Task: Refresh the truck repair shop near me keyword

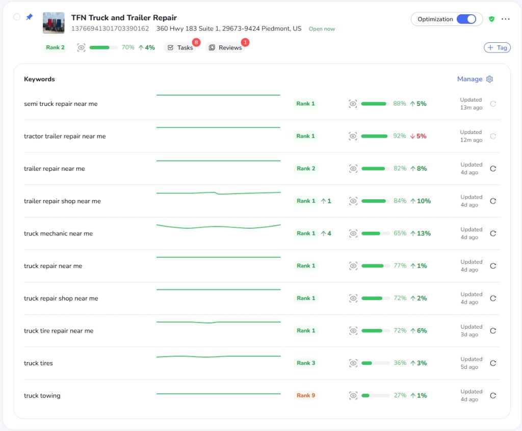Action: (x=493, y=298)
